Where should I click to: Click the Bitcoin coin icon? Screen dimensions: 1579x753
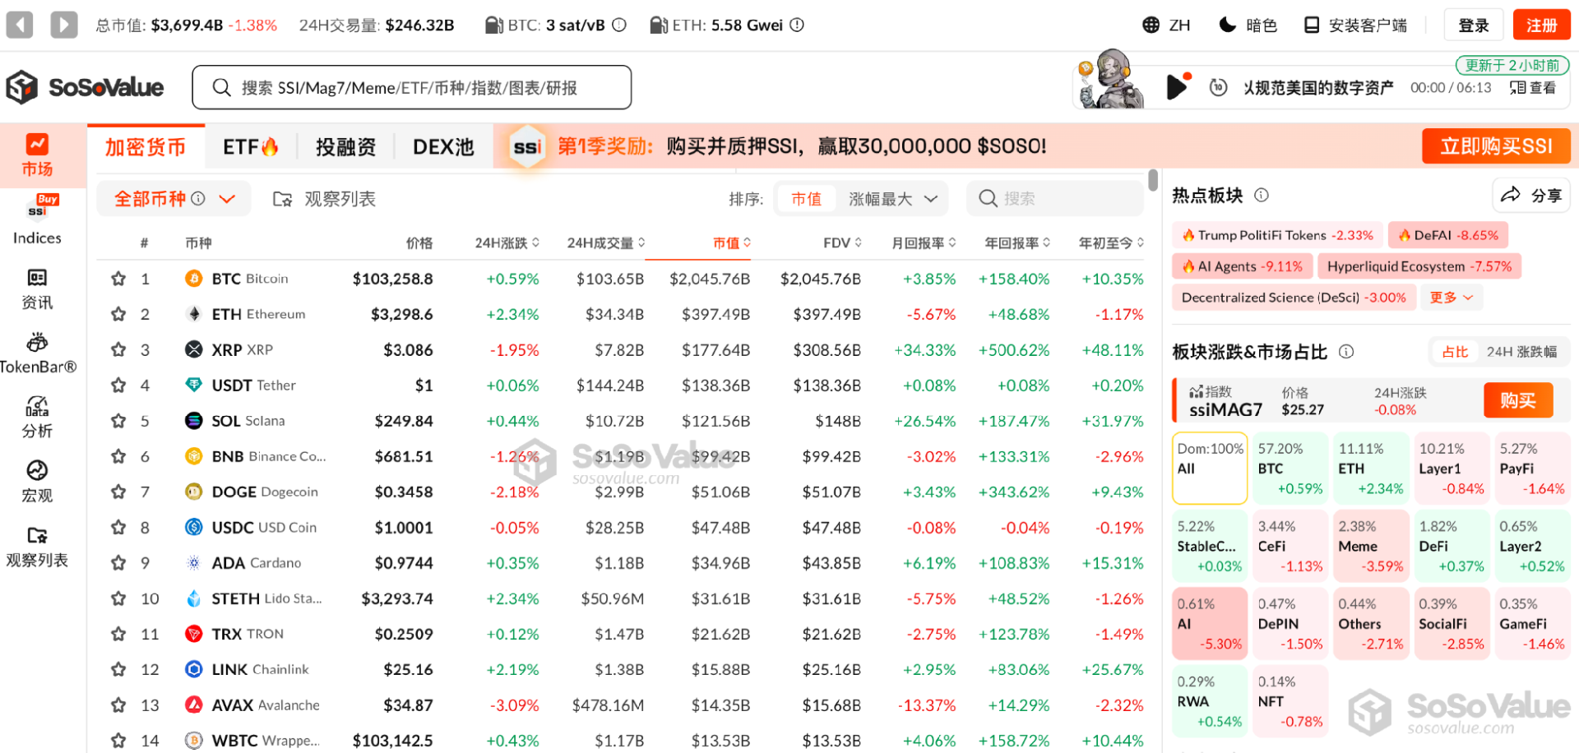[193, 279]
